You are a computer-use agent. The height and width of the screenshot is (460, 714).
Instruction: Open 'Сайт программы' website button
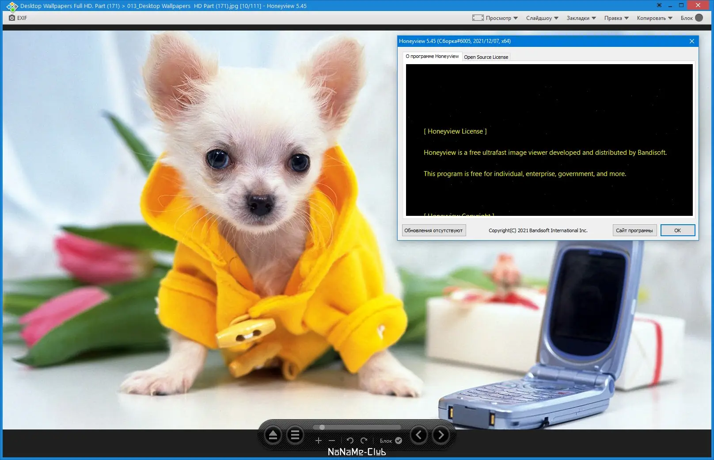pos(634,230)
